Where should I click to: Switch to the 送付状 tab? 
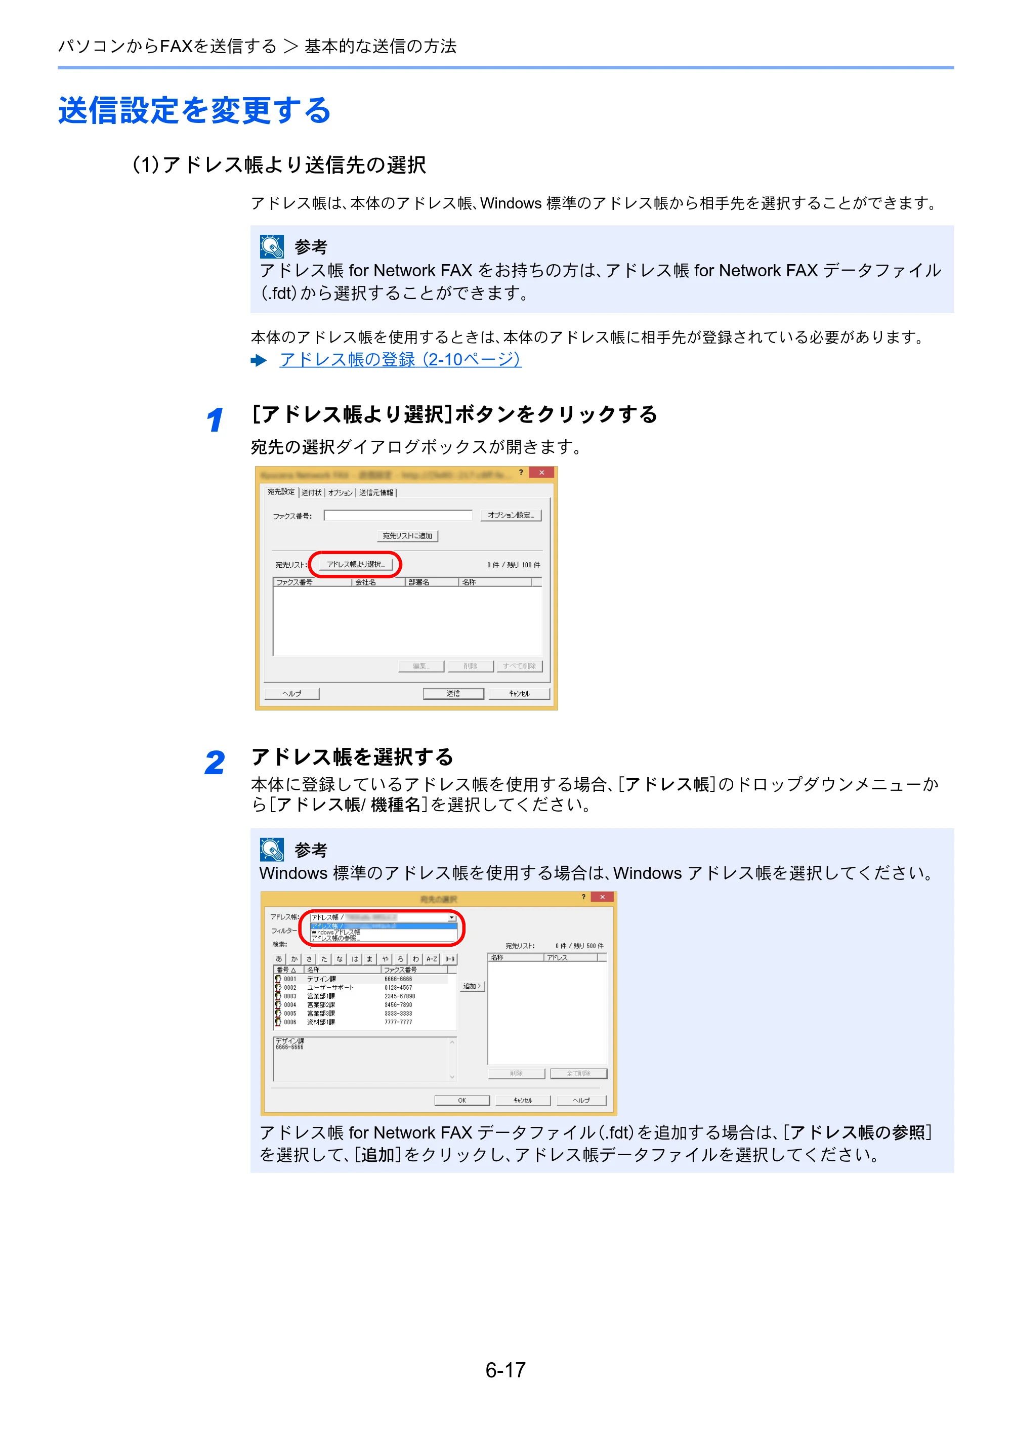tap(311, 493)
